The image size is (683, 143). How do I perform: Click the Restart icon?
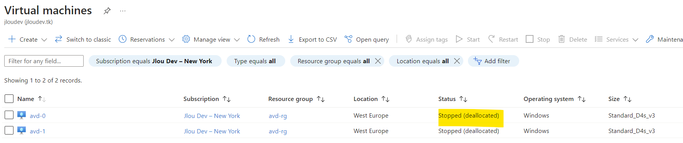[x=491, y=39]
